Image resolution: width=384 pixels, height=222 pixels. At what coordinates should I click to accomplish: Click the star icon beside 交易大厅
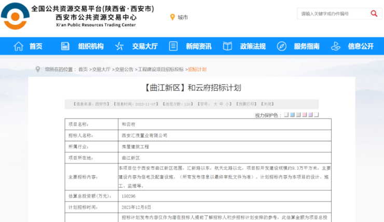point(119,46)
